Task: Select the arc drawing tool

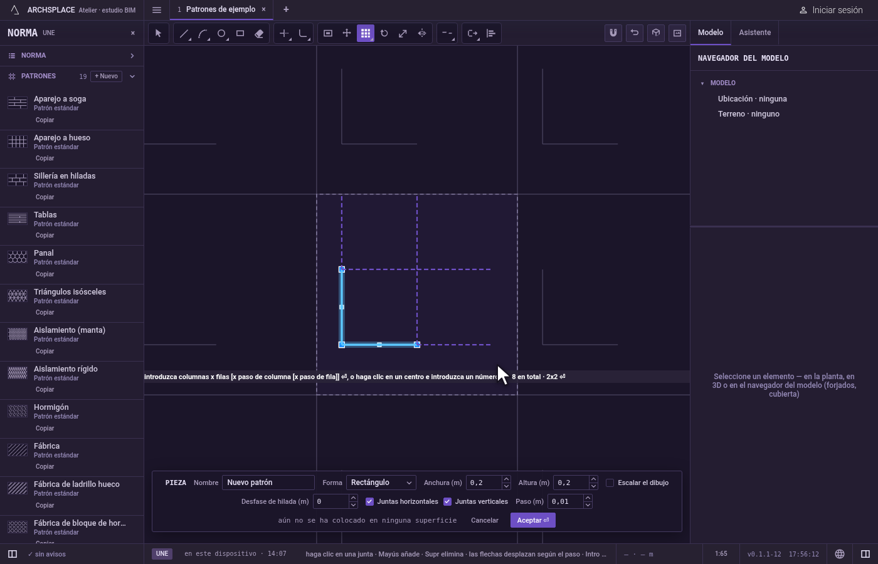Action: tap(203, 33)
